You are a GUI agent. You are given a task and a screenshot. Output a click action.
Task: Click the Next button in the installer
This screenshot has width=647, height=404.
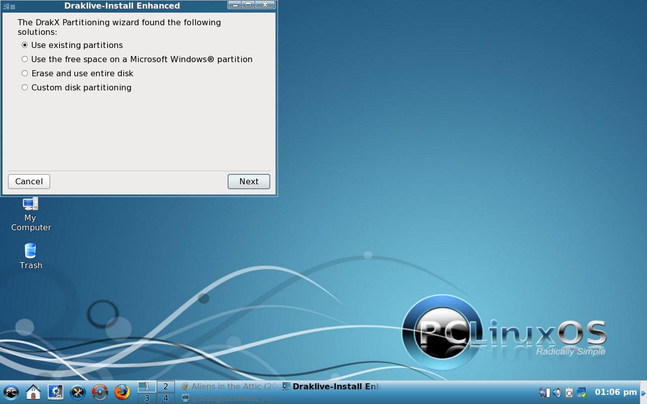[249, 181]
